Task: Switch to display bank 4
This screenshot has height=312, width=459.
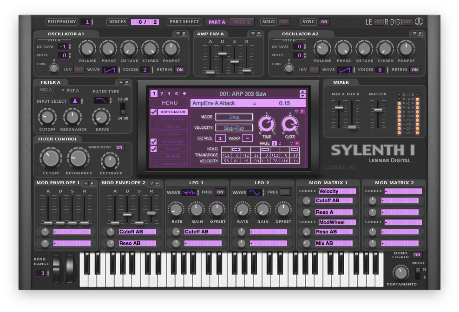Action: (176, 94)
